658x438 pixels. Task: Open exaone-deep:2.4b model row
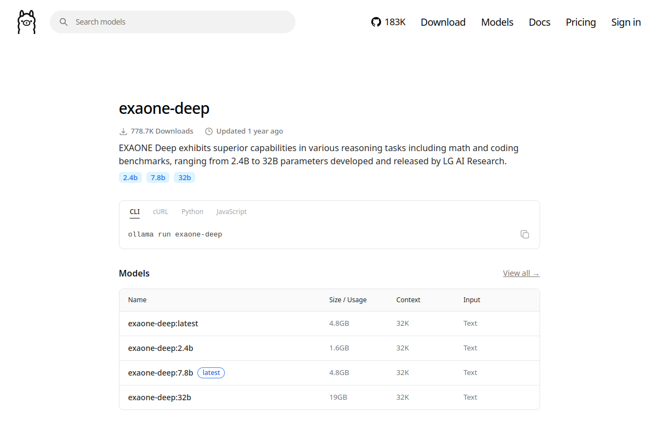coord(330,348)
